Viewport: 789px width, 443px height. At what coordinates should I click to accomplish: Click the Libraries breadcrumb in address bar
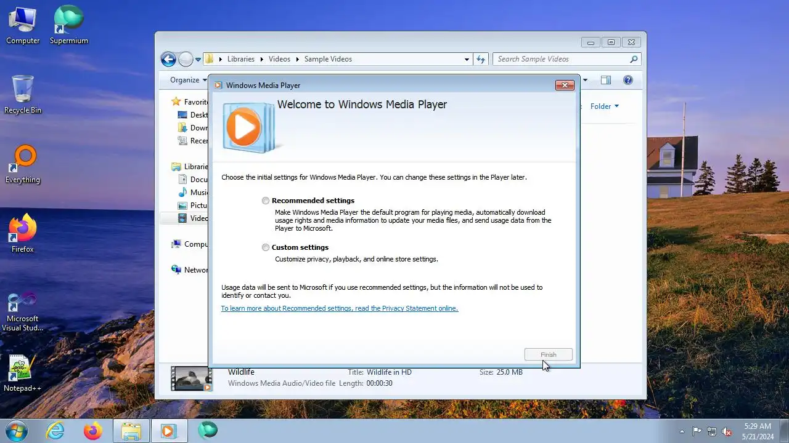240,59
